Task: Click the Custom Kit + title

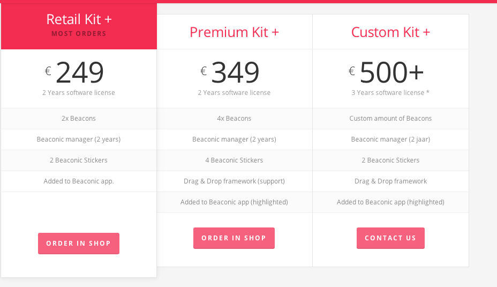Action: pyautogui.click(x=390, y=32)
